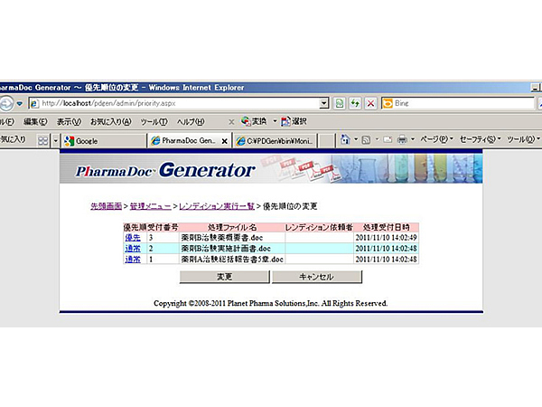Open the print options dropdown arrow

tap(413, 139)
